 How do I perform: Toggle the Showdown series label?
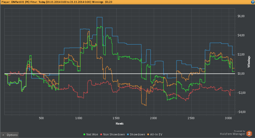[x=137, y=134]
